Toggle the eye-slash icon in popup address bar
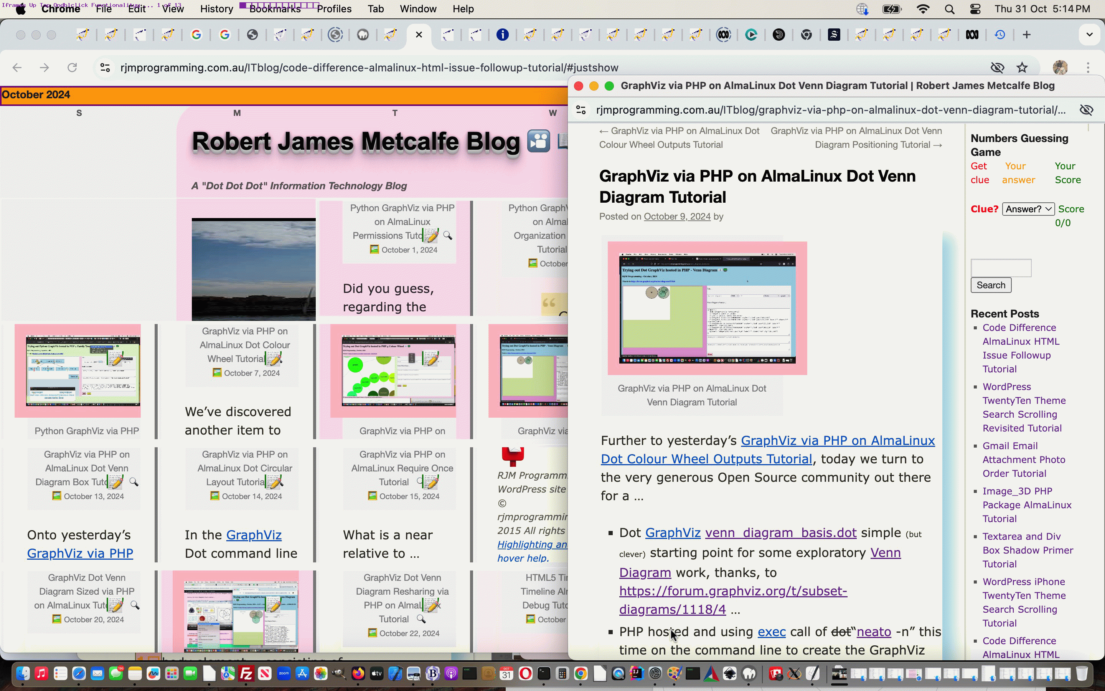The width and height of the screenshot is (1105, 691). [x=1086, y=110]
